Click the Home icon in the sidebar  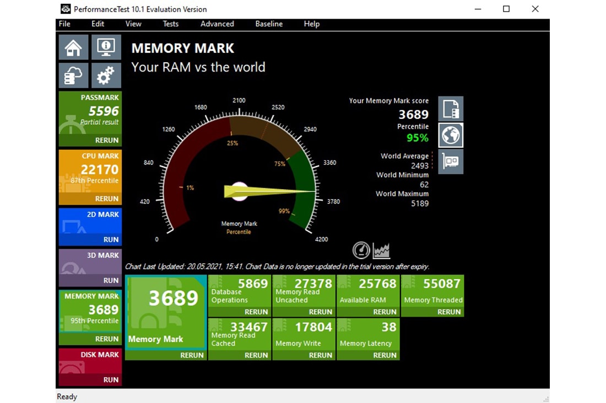click(73, 48)
